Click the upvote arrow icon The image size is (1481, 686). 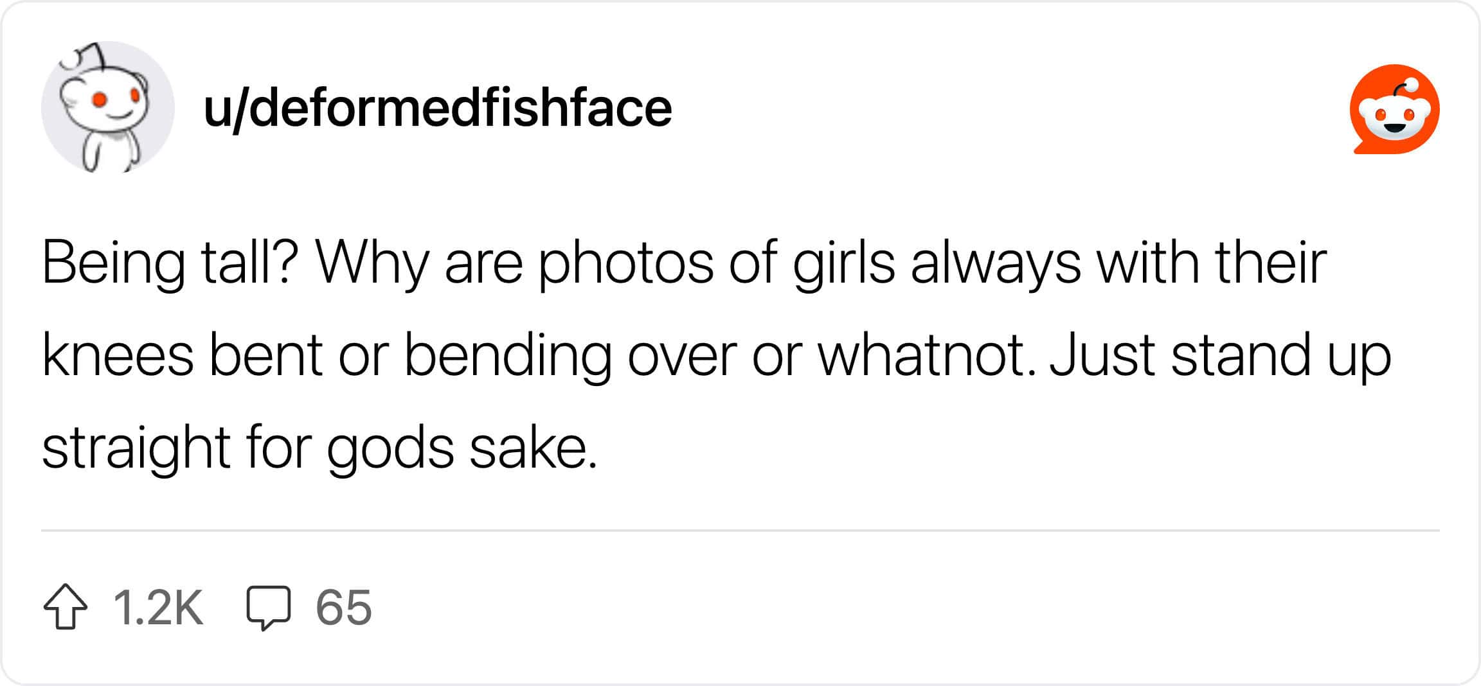[65, 606]
